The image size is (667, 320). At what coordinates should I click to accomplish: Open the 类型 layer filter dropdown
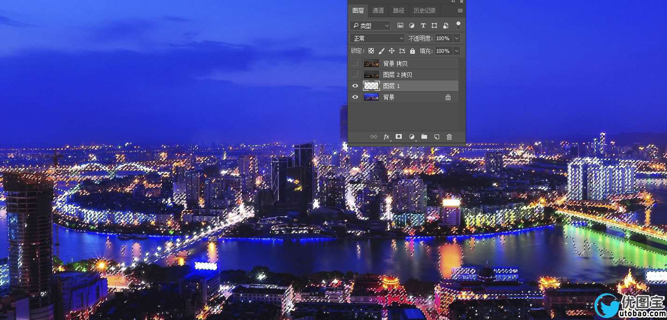coord(370,26)
